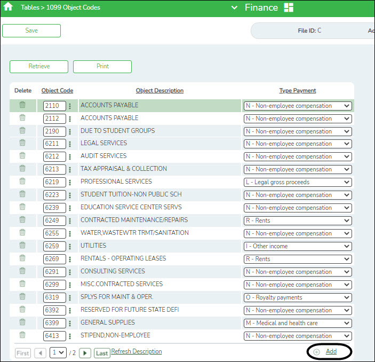
Task: Open lookup dots next to code 6211
Action: click(70, 144)
